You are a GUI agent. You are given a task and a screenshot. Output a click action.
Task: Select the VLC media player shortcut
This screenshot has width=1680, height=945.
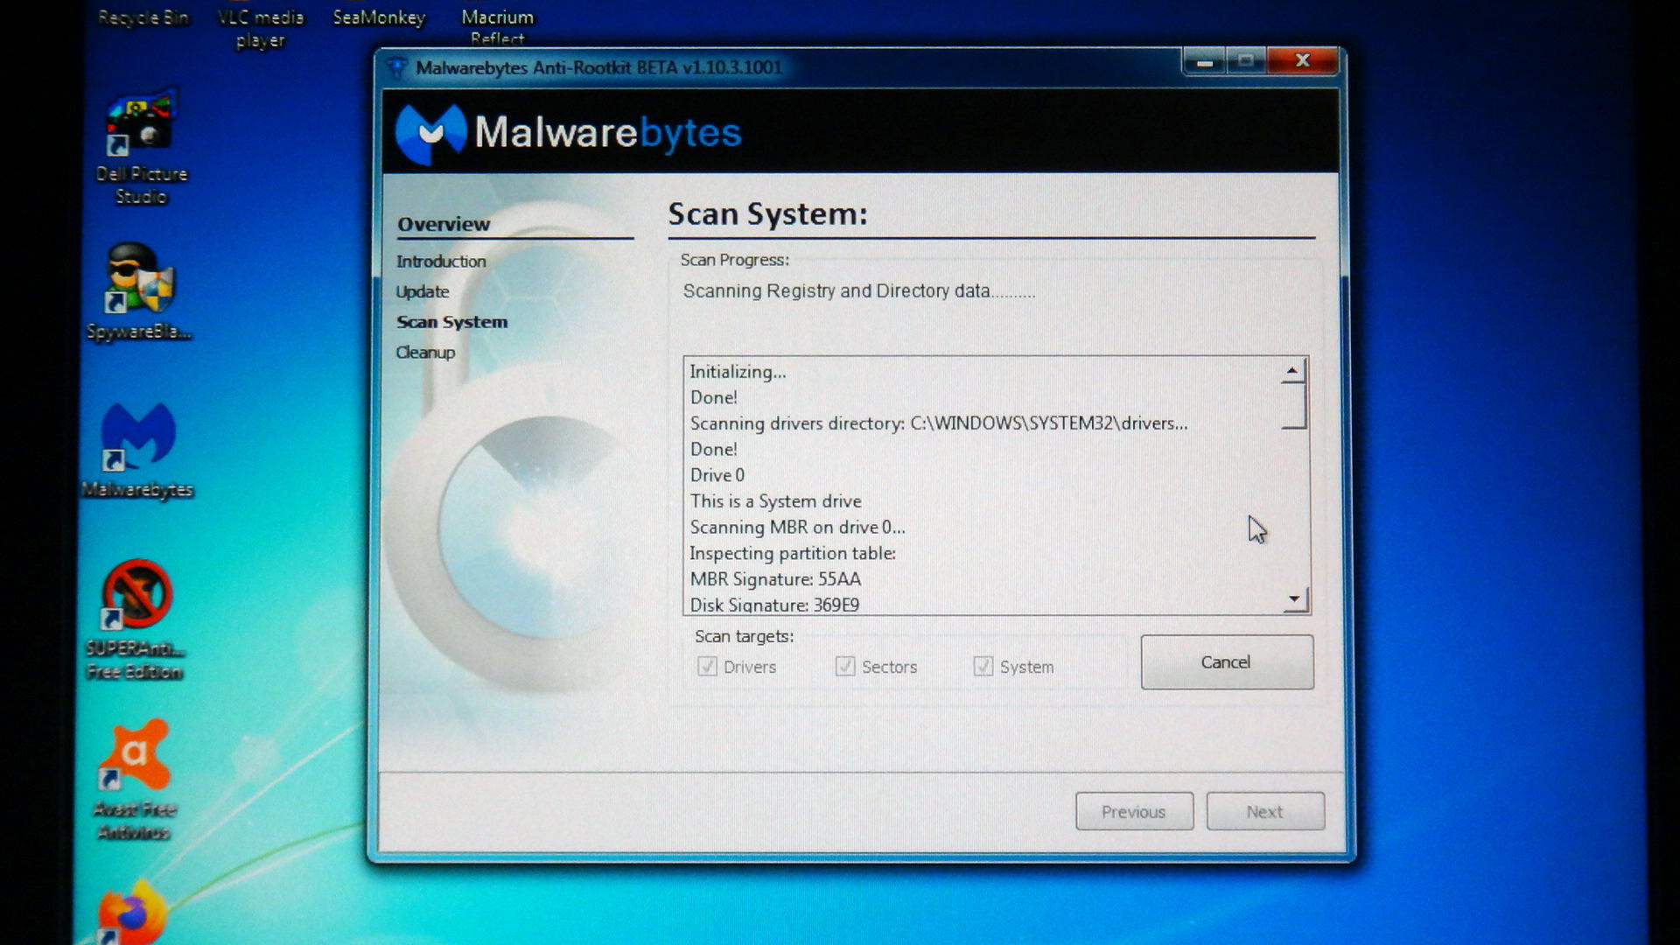[260, 28]
